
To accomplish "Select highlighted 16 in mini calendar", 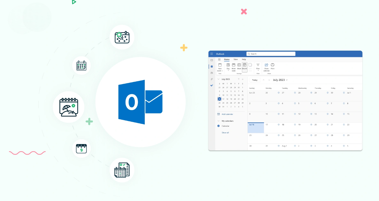I will pyautogui.click(x=219, y=99).
